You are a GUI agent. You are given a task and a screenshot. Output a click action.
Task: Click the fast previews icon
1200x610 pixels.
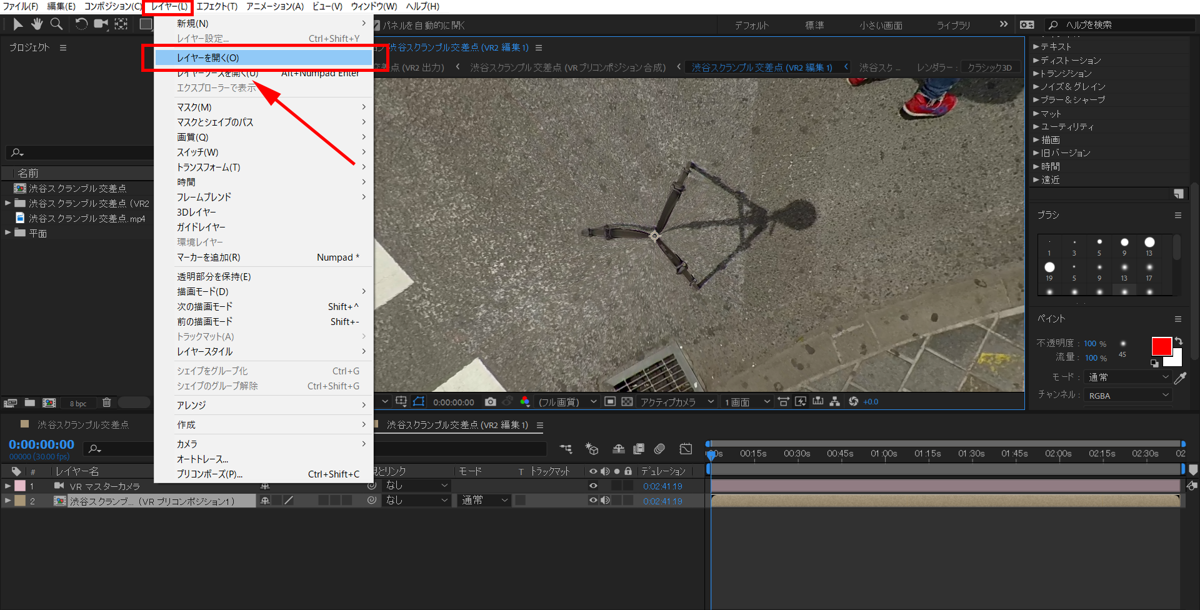[801, 402]
